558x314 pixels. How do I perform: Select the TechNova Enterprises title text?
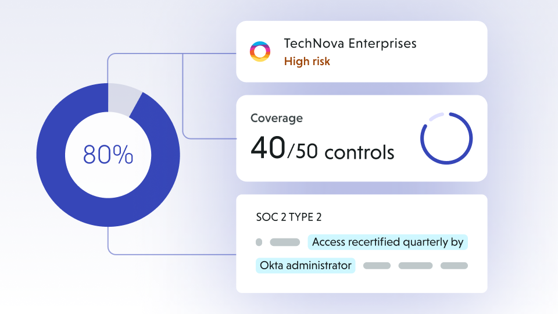(x=350, y=43)
